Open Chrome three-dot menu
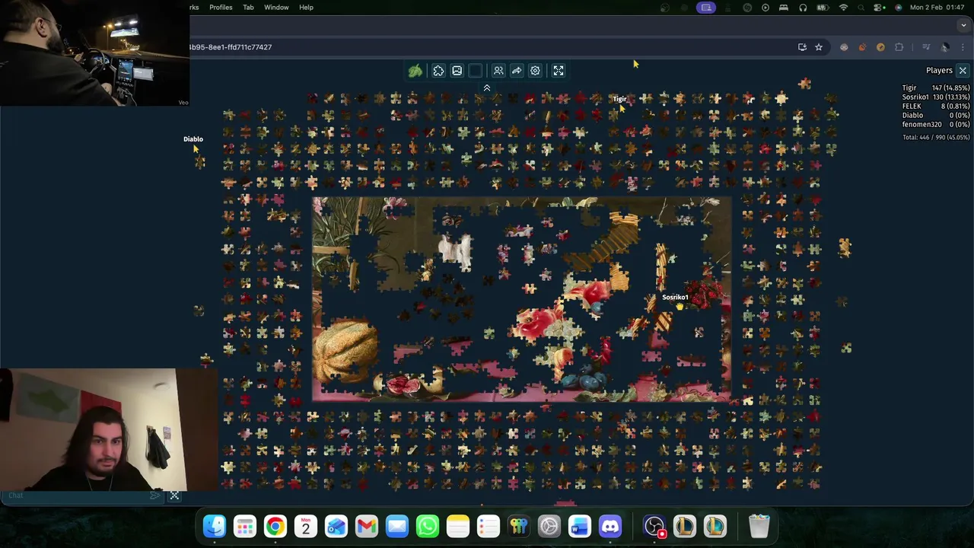 [x=963, y=47]
